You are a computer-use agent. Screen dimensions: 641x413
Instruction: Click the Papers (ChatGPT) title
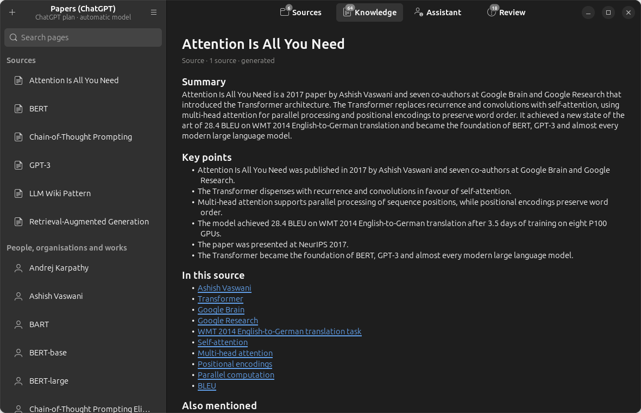83,9
